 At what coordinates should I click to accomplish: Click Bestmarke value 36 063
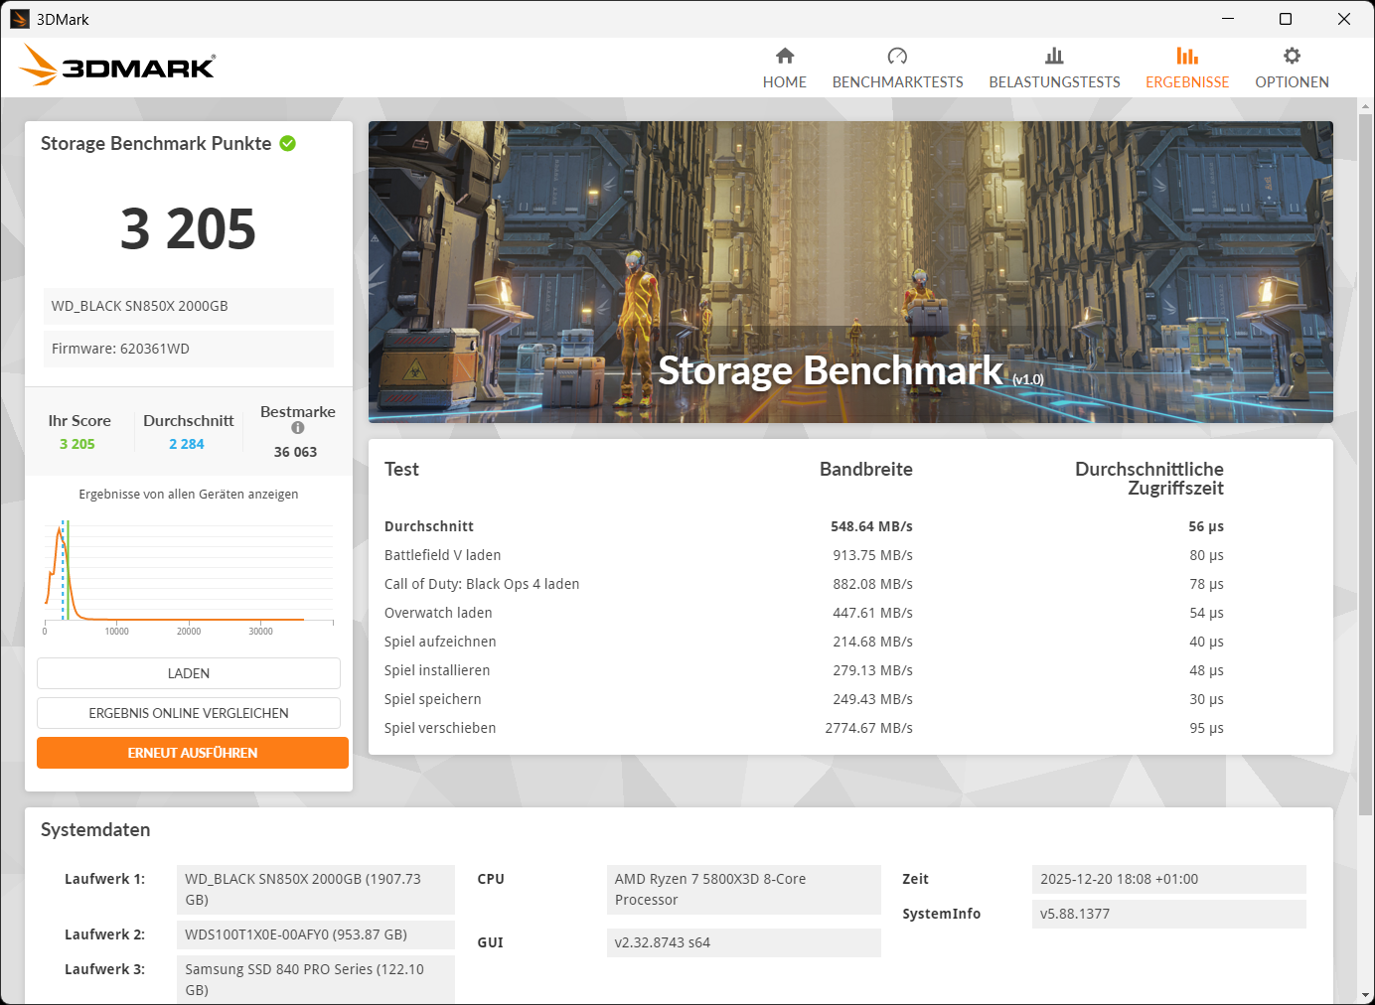tap(296, 452)
